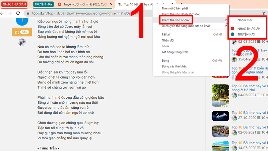
Task: Click the date text 04-05-2021
Action: [x=247, y=95]
